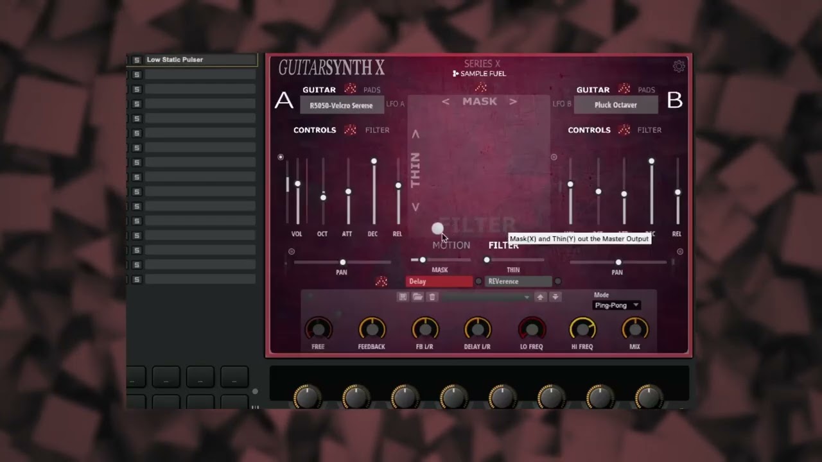The image size is (822, 462).
Task: Click the first pad button at the bottom left
Action: (x=136, y=378)
